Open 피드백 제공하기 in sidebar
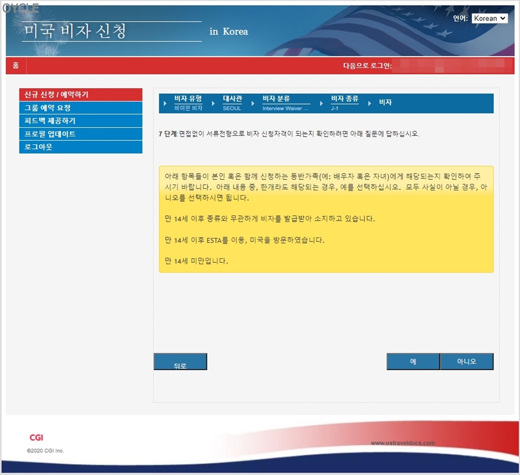 (81, 121)
